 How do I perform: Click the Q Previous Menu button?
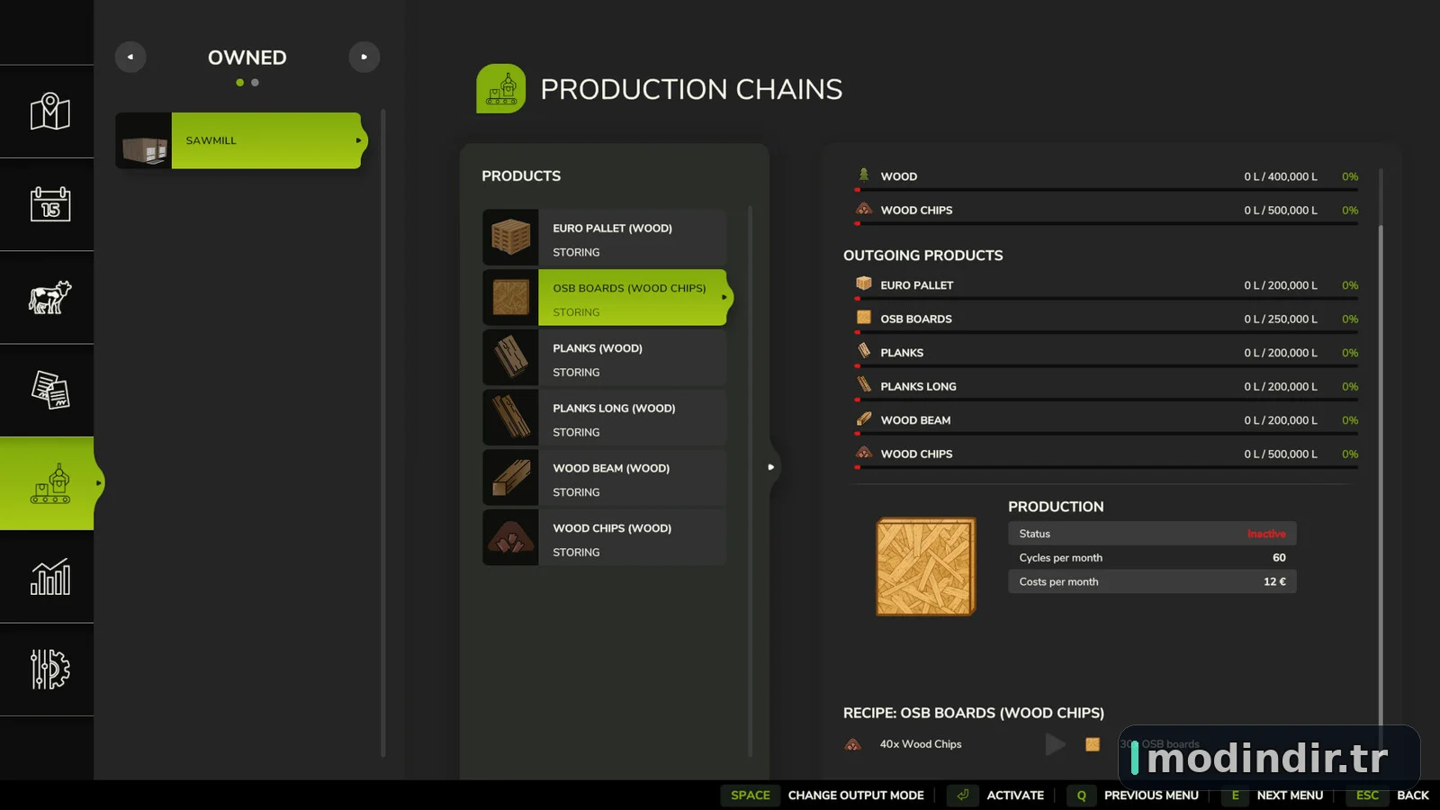[x=1134, y=796]
